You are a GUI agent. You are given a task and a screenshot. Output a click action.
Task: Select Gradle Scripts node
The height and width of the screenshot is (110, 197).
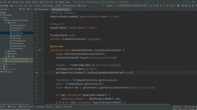coord(6,72)
